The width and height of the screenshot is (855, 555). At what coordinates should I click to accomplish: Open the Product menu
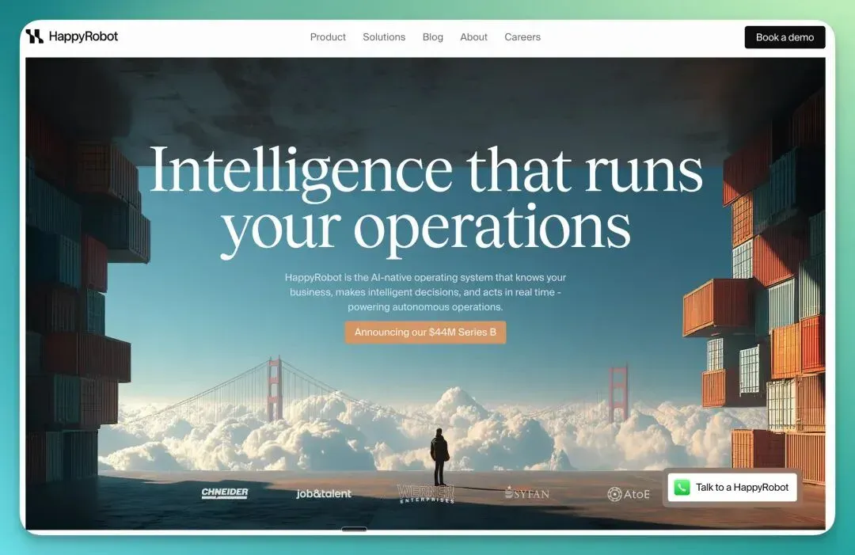(328, 37)
